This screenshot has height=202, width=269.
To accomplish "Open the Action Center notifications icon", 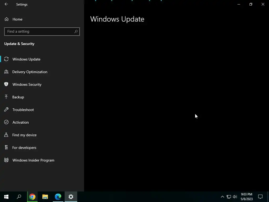I will (x=260, y=197).
